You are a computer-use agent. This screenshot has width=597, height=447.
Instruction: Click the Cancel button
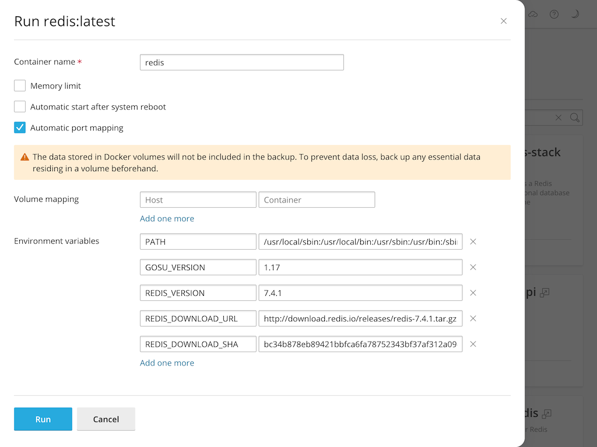(106, 419)
